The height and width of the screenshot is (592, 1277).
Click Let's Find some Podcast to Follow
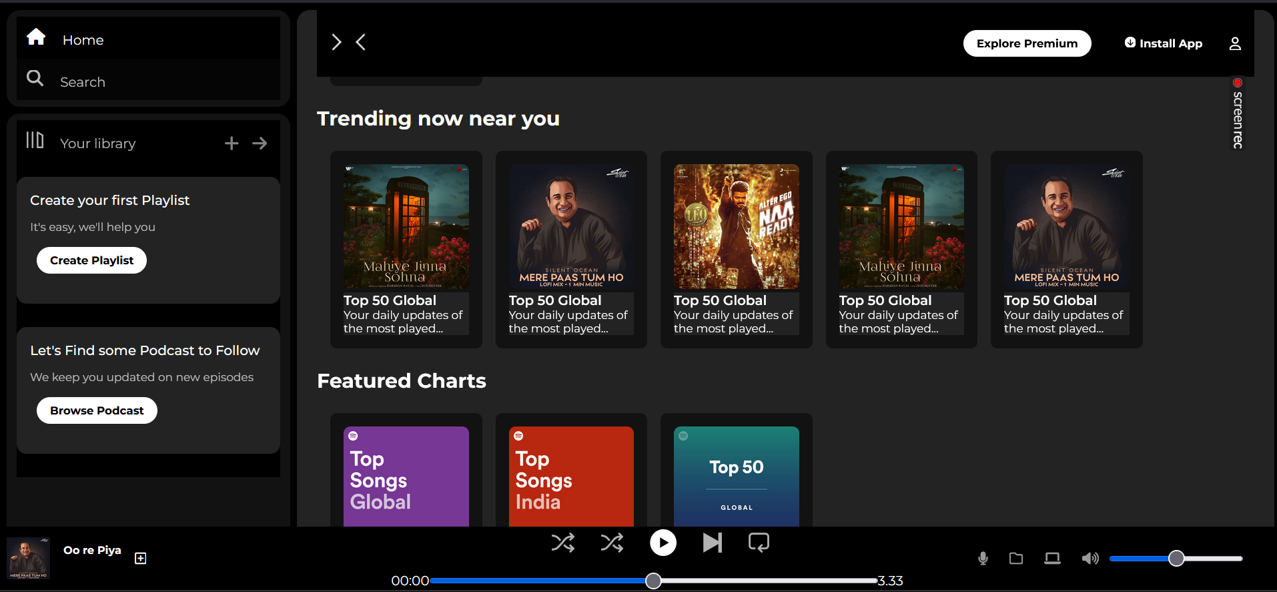tap(145, 350)
